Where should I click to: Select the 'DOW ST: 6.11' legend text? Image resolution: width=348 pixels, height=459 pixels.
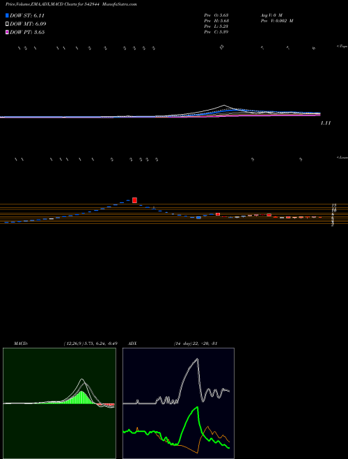27,15
